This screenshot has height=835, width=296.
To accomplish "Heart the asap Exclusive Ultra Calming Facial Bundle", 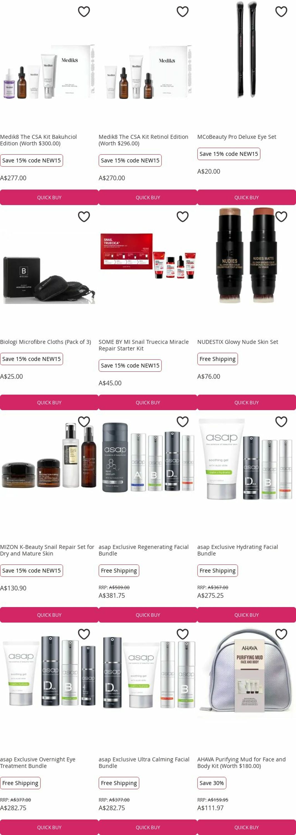I will pos(183,634).
